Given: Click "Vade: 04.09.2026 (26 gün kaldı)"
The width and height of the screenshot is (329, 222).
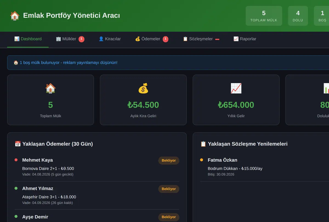Looking at the screenshot, I should tap(47, 203).
